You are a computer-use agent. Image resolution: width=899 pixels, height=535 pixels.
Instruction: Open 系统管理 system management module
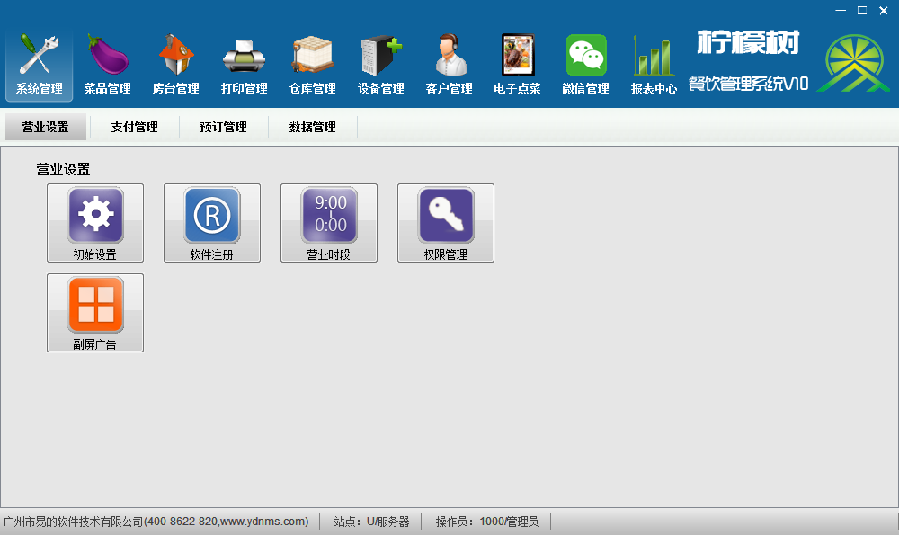[x=40, y=65]
